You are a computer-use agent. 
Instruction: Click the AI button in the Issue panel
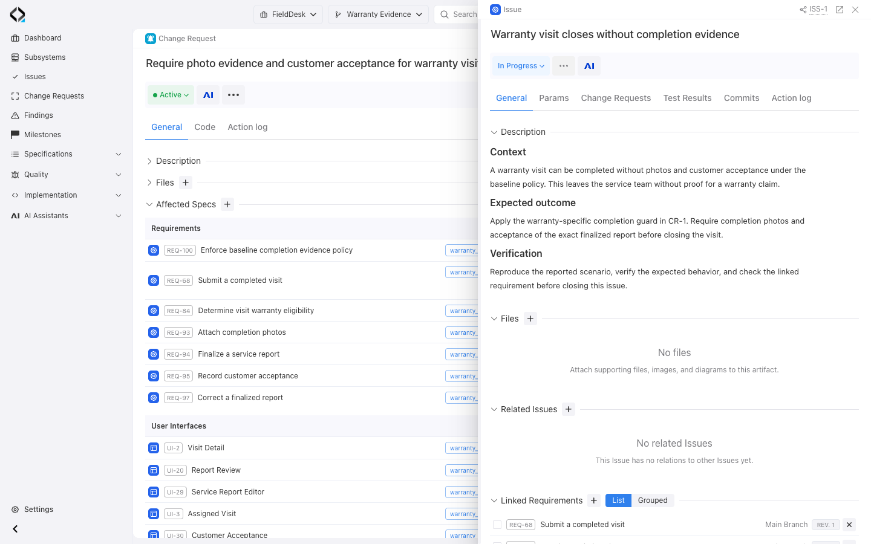[589, 66]
